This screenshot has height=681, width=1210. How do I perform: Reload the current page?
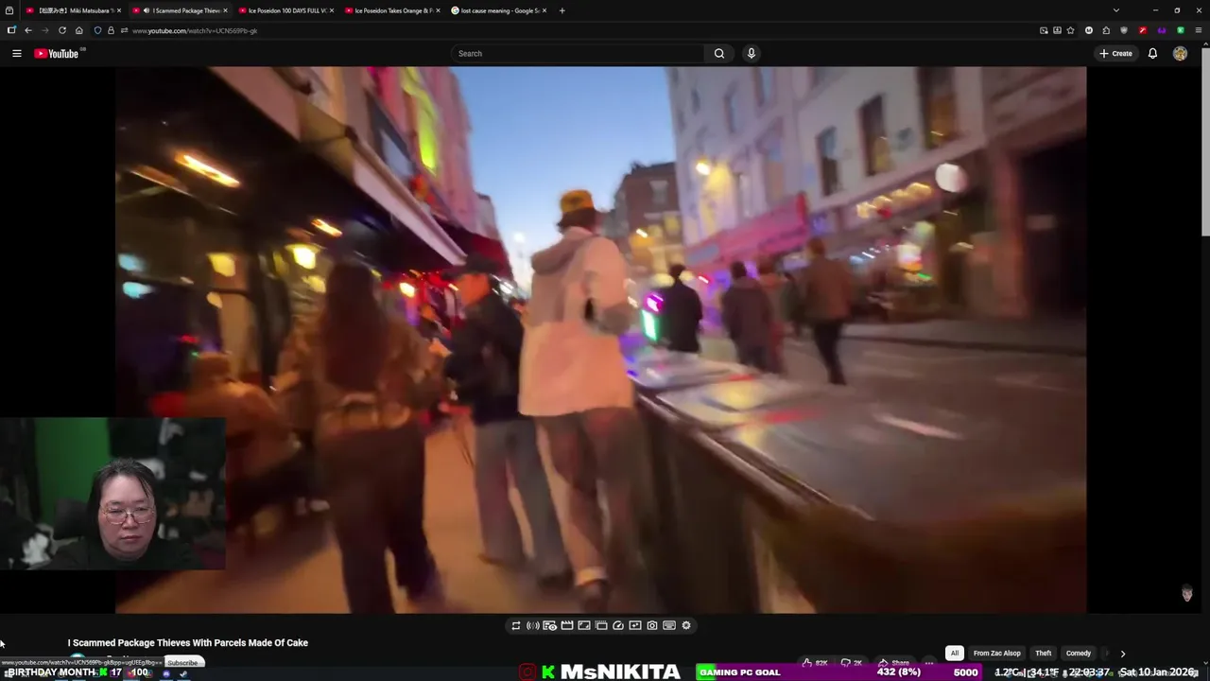point(62,30)
